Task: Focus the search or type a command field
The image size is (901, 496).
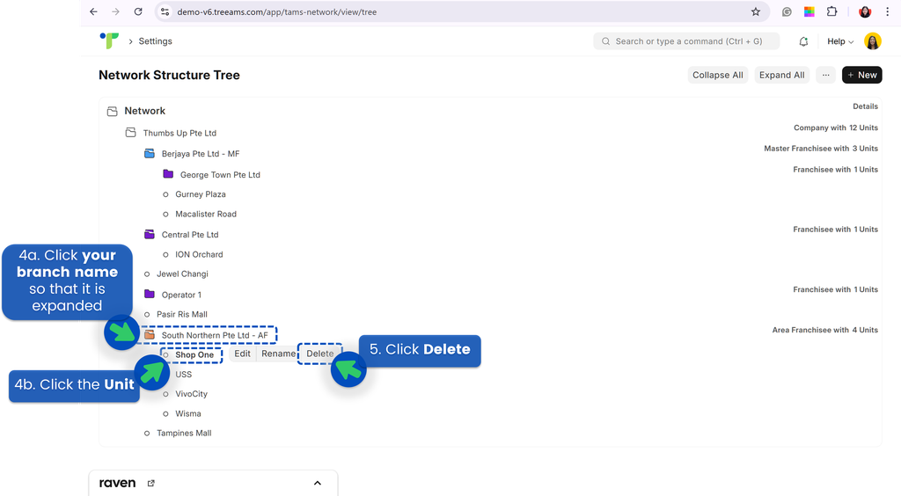Action: (x=686, y=41)
